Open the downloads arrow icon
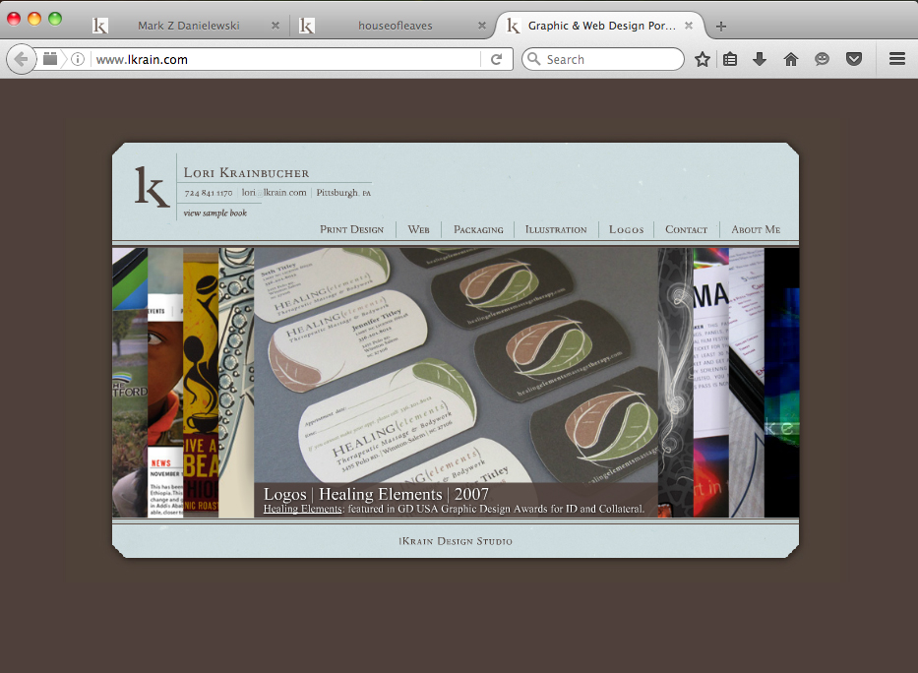Viewport: 918px width, 673px height. [760, 59]
